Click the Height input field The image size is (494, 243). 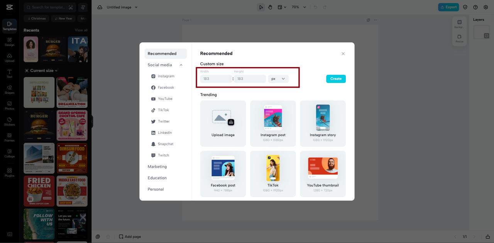(x=250, y=79)
